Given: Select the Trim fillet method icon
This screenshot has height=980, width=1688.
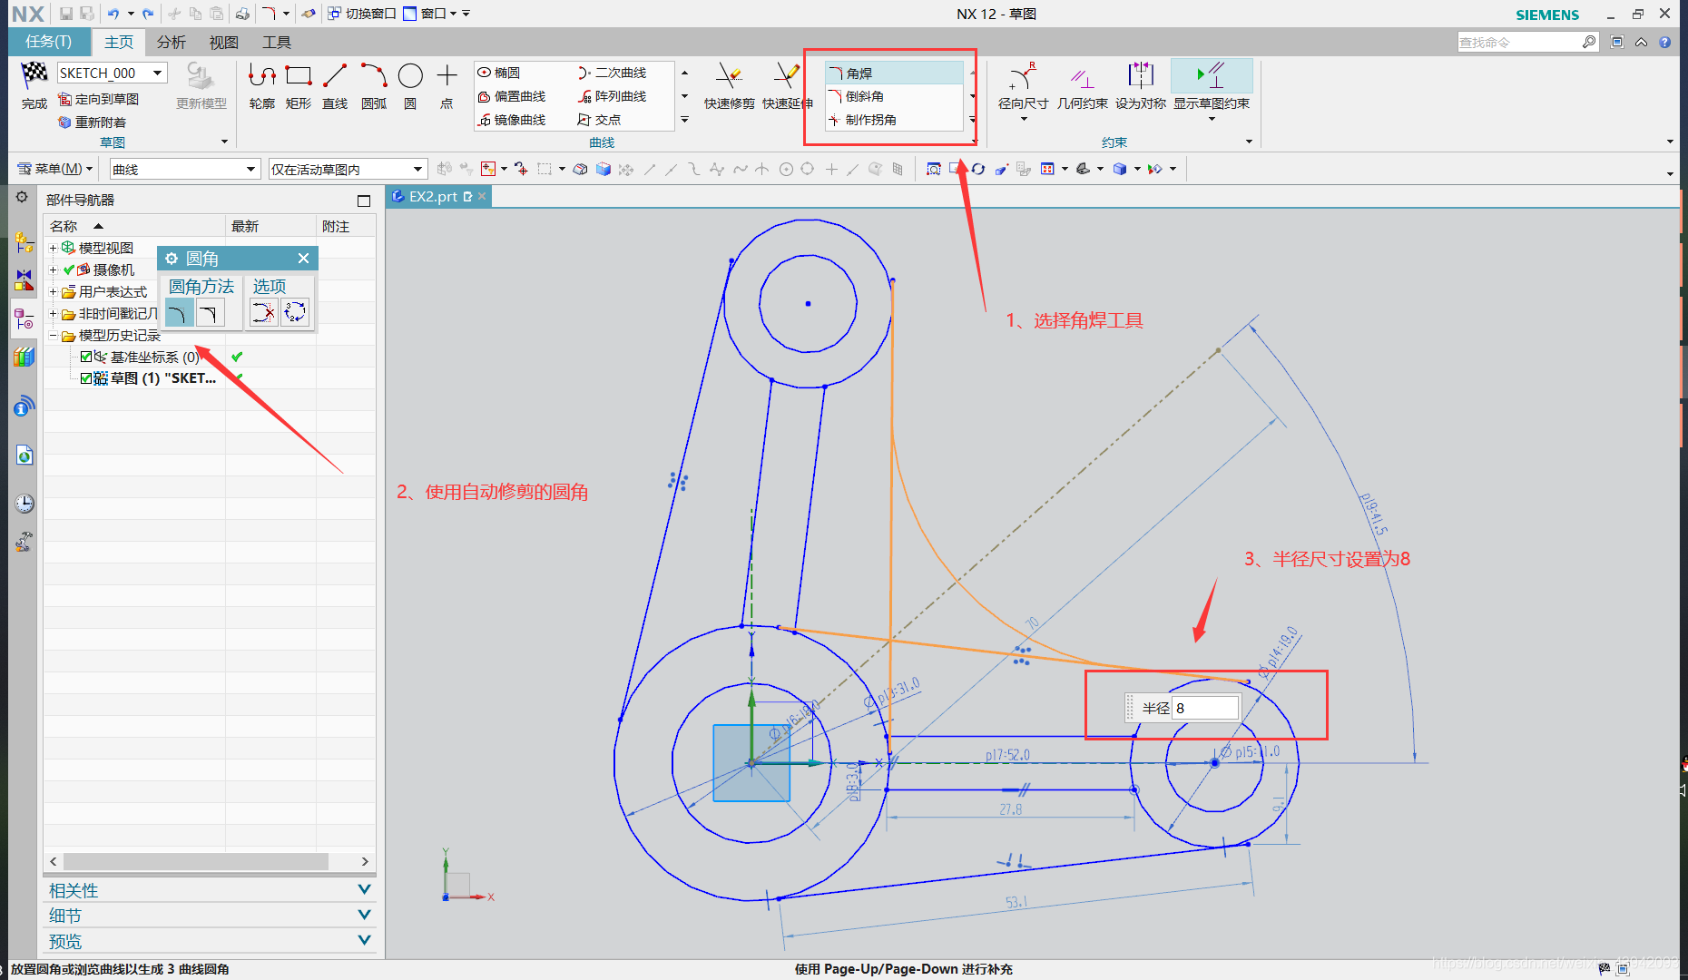Looking at the screenshot, I should [180, 314].
